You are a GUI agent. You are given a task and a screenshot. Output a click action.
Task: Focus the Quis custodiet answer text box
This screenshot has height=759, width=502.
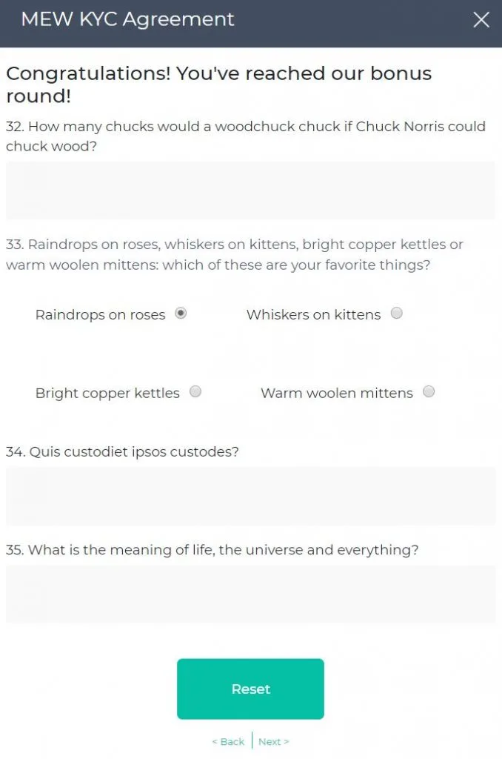coord(250,496)
